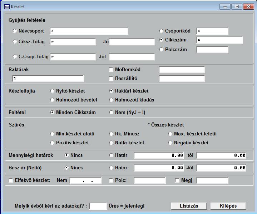The width and height of the screenshot is (257, 214).
Task: Toggle the Elfekvő készlet checkbox
Action: [x=11, y=180]
